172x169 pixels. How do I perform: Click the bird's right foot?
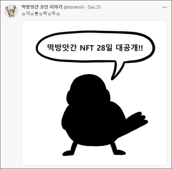tap(118, 151)
